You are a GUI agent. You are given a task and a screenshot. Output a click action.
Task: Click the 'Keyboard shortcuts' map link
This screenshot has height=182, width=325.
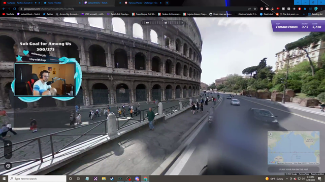point(284,163)
